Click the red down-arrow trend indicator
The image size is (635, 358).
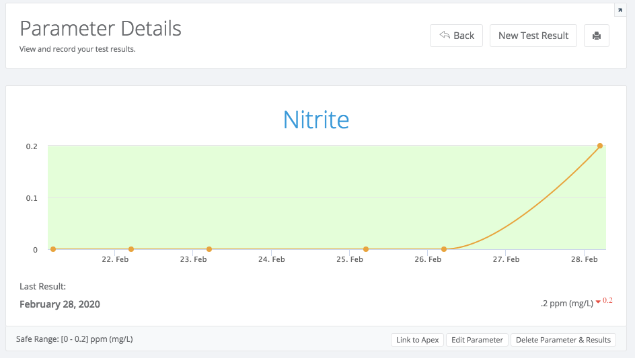598,302
